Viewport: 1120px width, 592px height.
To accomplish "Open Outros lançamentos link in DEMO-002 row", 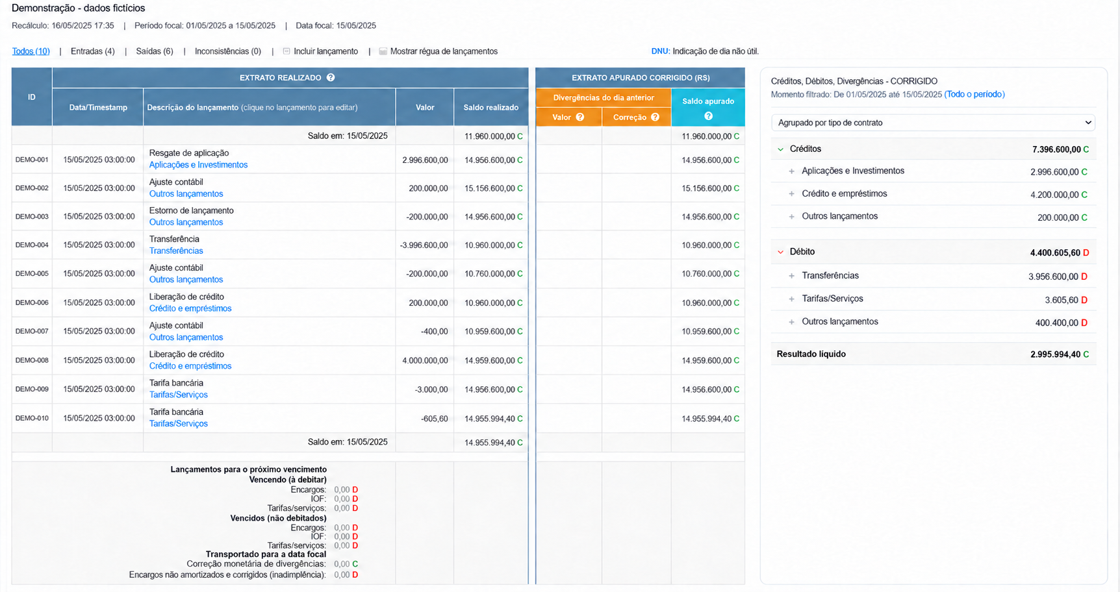I will tap(186, 194).
